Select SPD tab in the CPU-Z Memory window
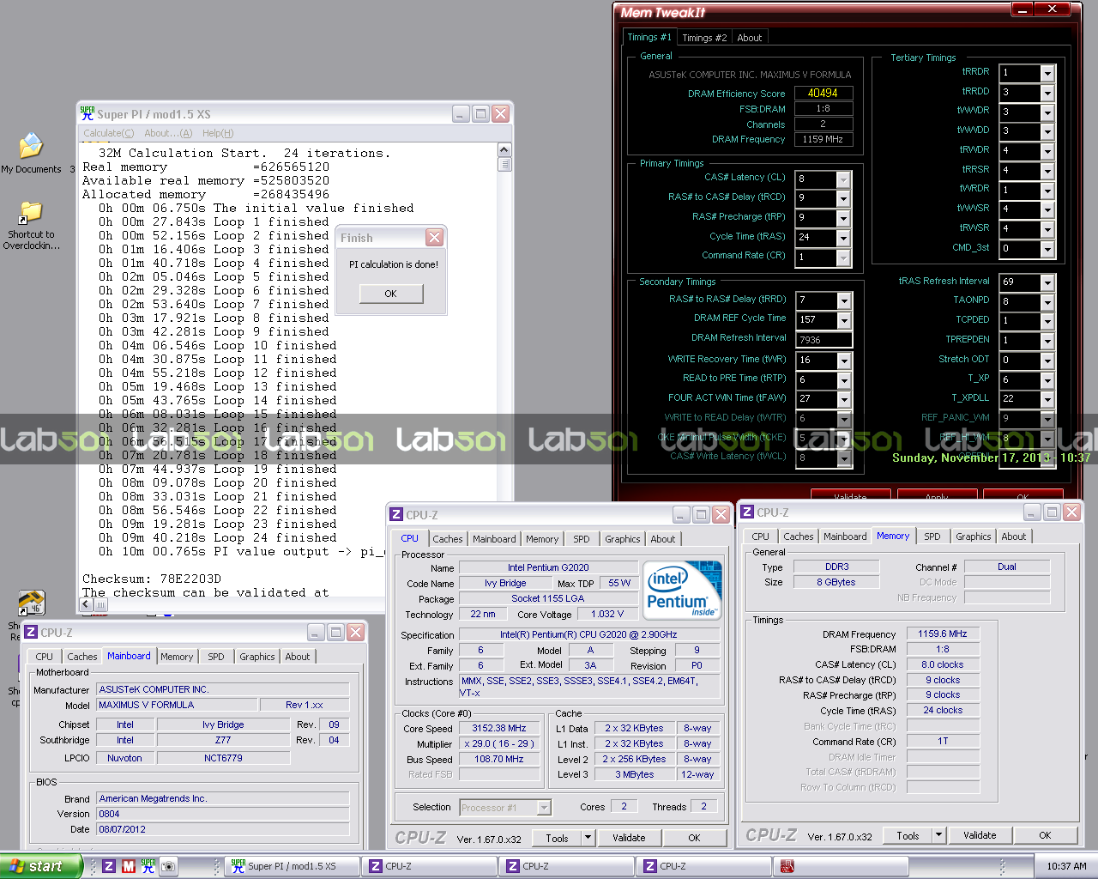 point(932,536)
